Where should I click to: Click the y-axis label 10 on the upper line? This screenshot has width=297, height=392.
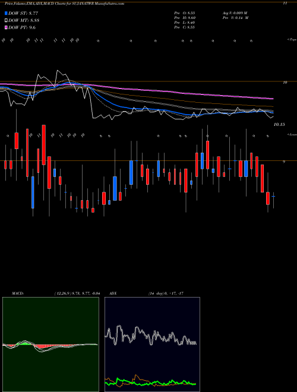click(285, 82)
